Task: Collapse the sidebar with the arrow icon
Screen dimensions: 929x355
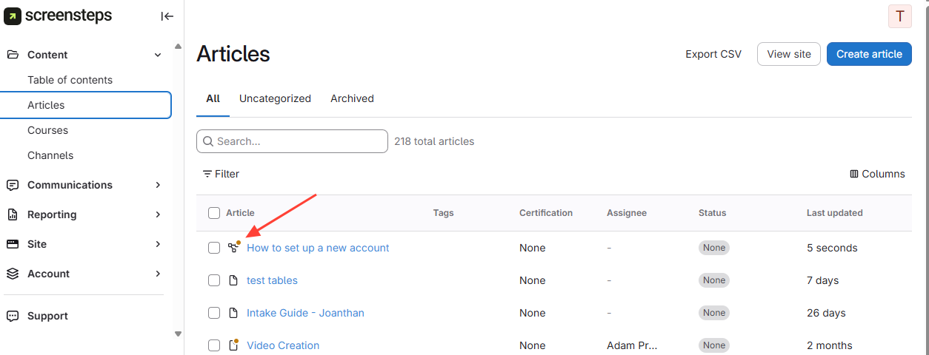Action: click(167, 16)
